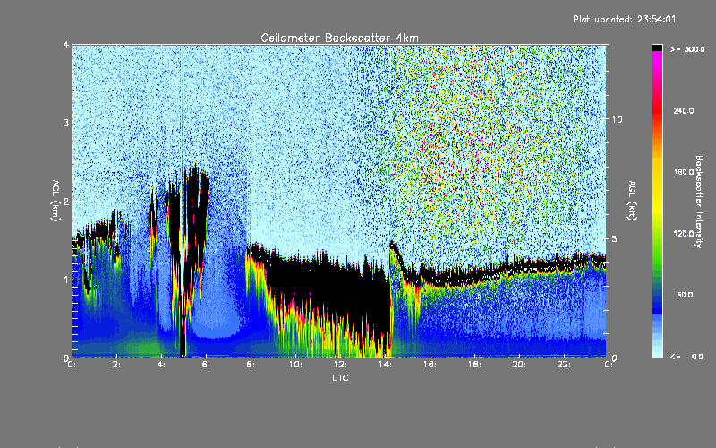Select the '10:' hour tick label

[x=295, y=365]
